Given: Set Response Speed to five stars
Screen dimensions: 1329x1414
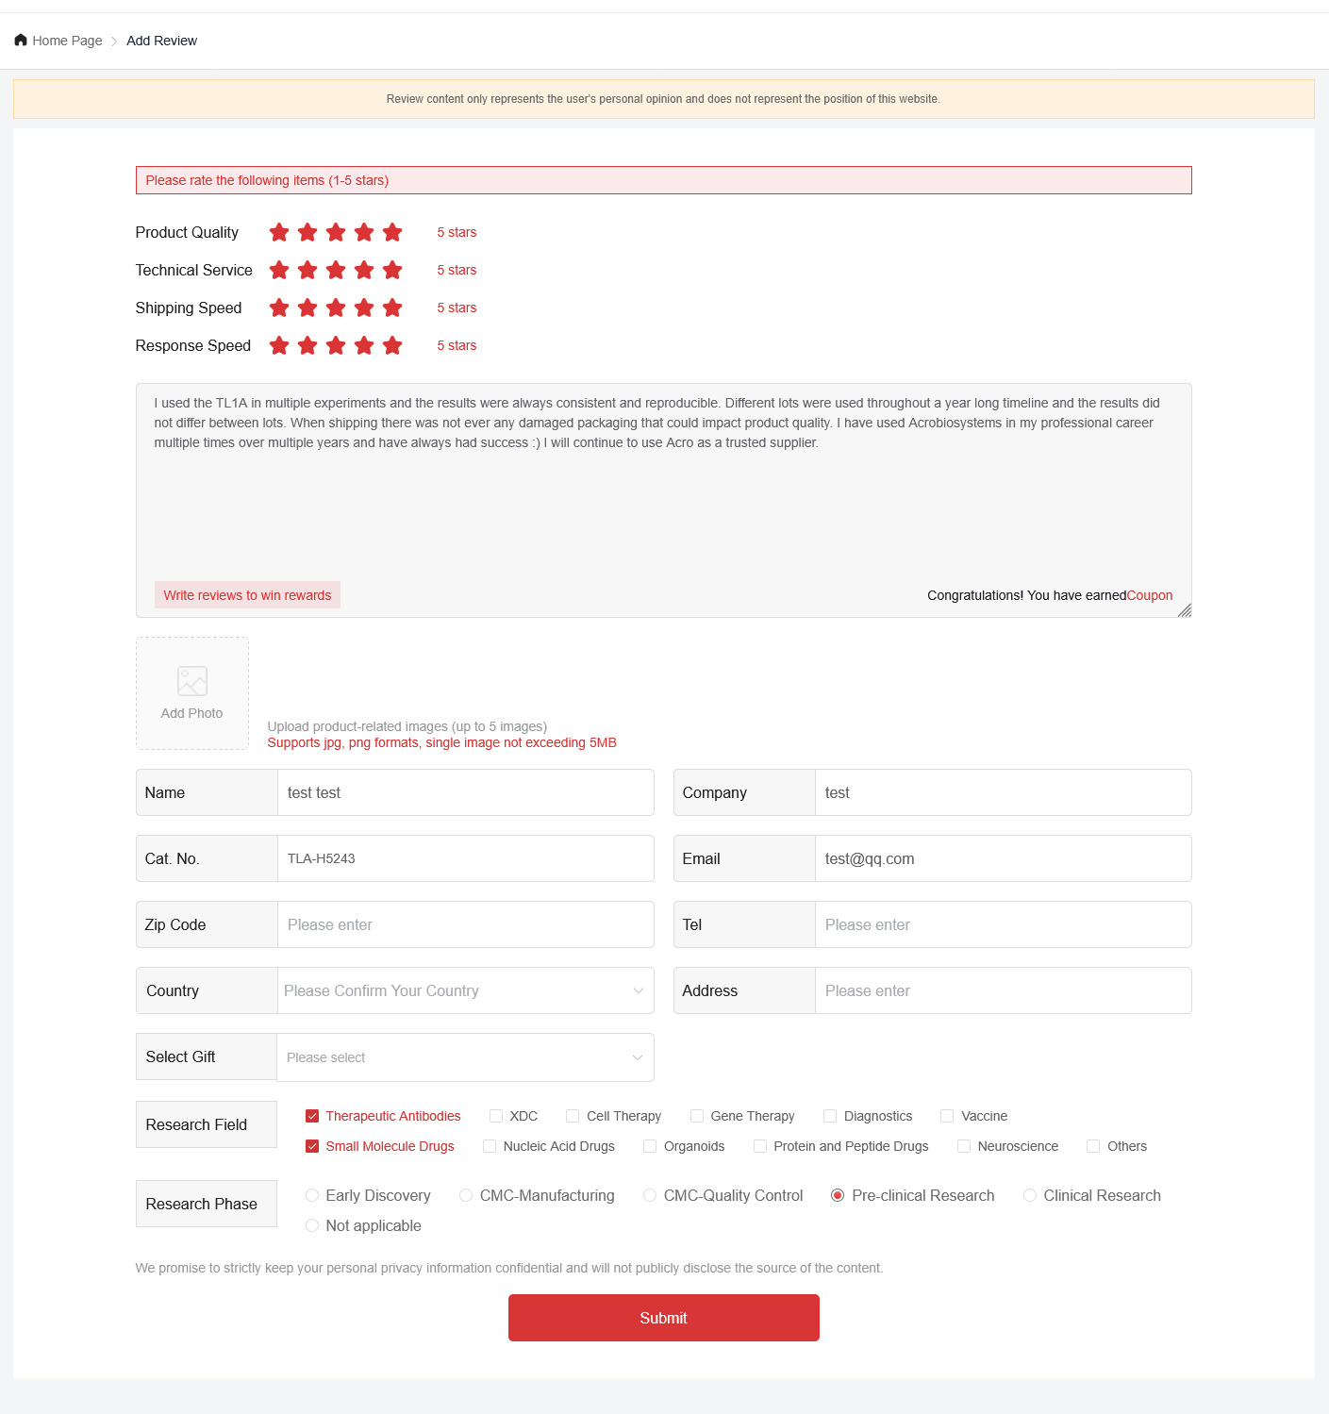Looking at the screenshot, I should tap(392, 345).
